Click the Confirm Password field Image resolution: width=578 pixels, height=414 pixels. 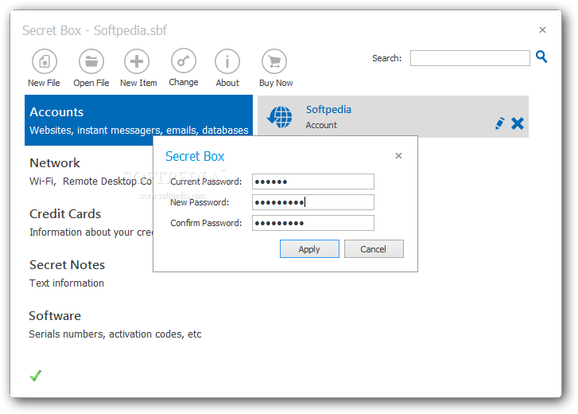313,223
